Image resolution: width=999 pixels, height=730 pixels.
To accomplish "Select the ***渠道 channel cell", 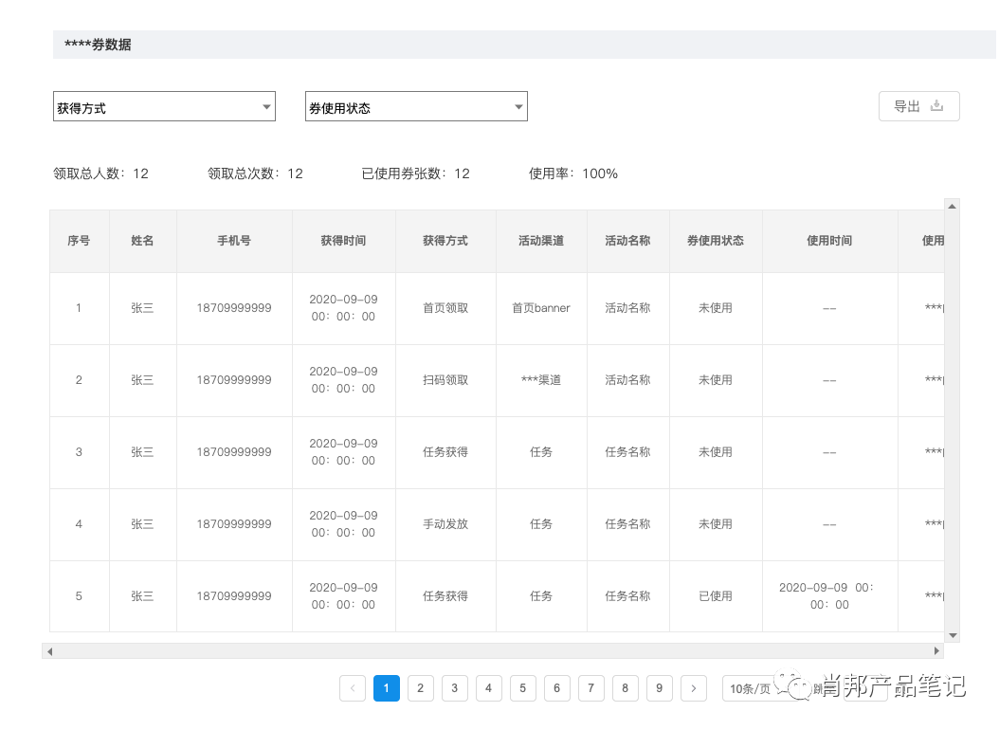I will pyautogui.click(x=541, y=380).
